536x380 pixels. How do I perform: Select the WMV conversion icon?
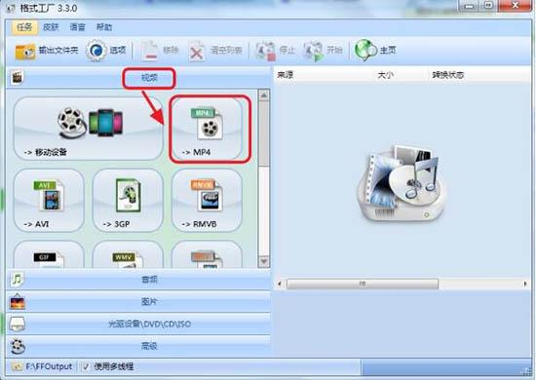tap(128, 254)
